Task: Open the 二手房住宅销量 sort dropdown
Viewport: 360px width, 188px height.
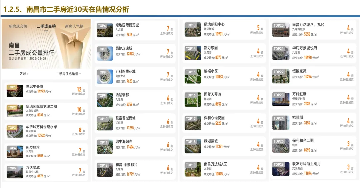Action: (68, 74)
